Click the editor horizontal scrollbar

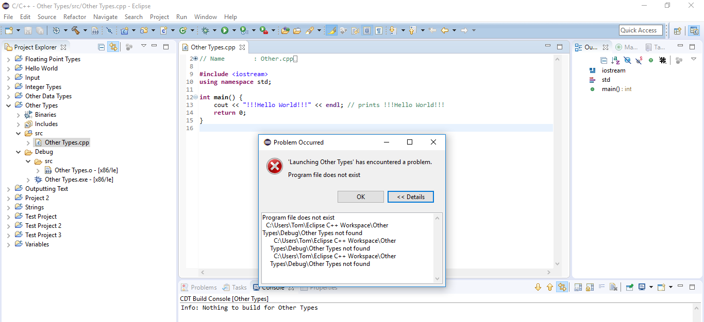point(376,272)
